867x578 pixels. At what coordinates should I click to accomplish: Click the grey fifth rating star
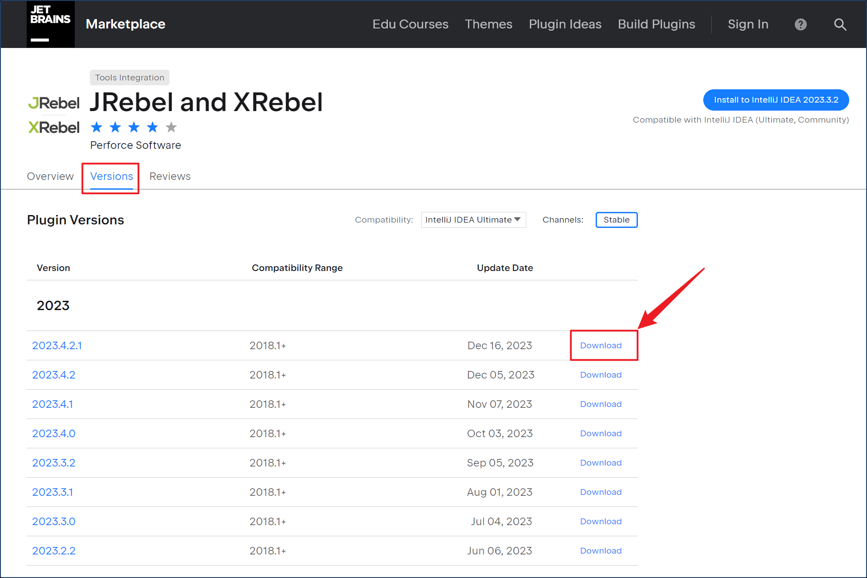[171, 128]
